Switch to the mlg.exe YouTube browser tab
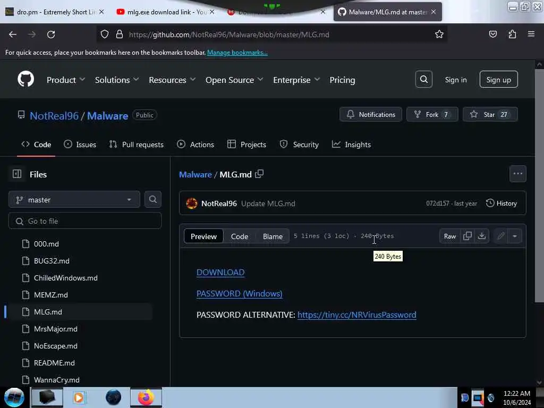The image size is (544, 408). 165,12
